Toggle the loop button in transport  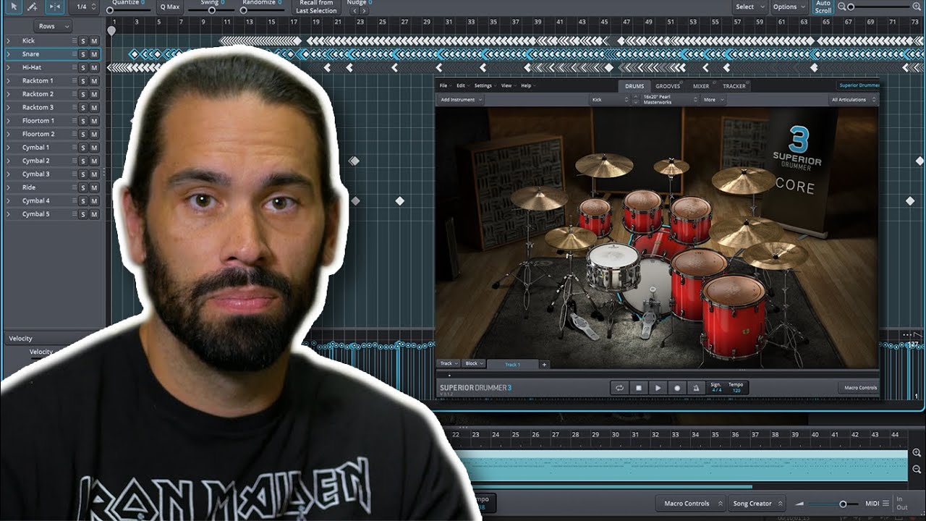(x=619, y=388)
